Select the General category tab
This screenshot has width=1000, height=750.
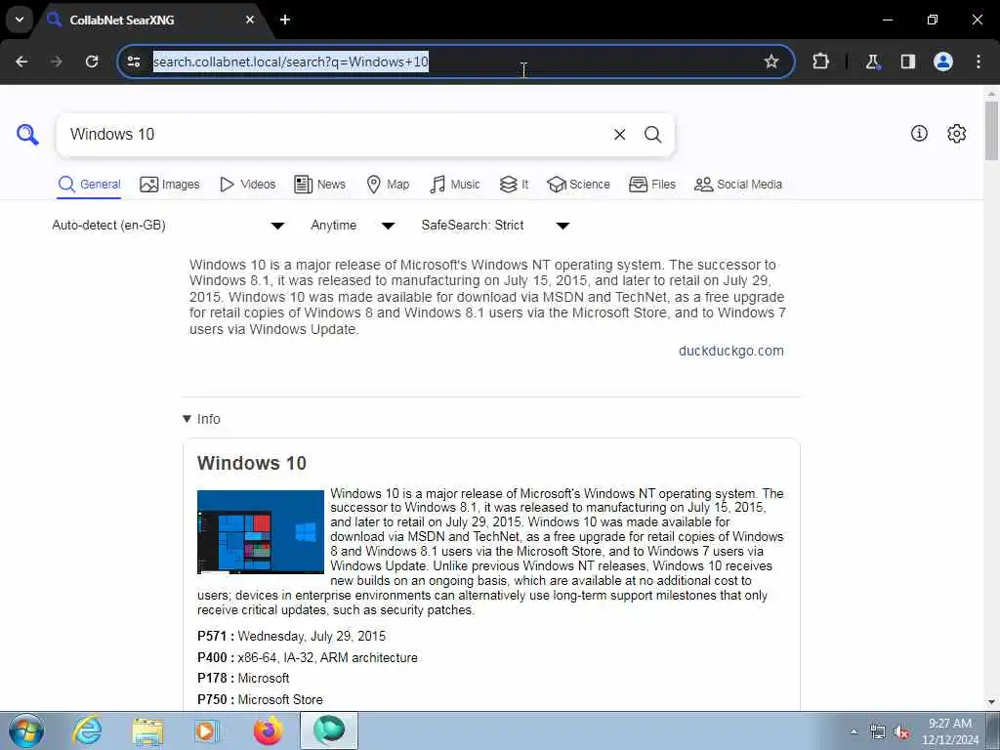click(x=89, y=185)
